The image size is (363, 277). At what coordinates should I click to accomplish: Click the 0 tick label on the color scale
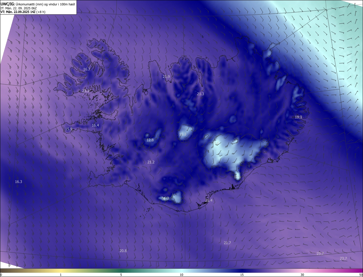(1, 275)
